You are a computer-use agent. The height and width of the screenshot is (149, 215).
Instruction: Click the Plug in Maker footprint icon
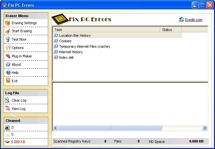click(x=8, y=56)
